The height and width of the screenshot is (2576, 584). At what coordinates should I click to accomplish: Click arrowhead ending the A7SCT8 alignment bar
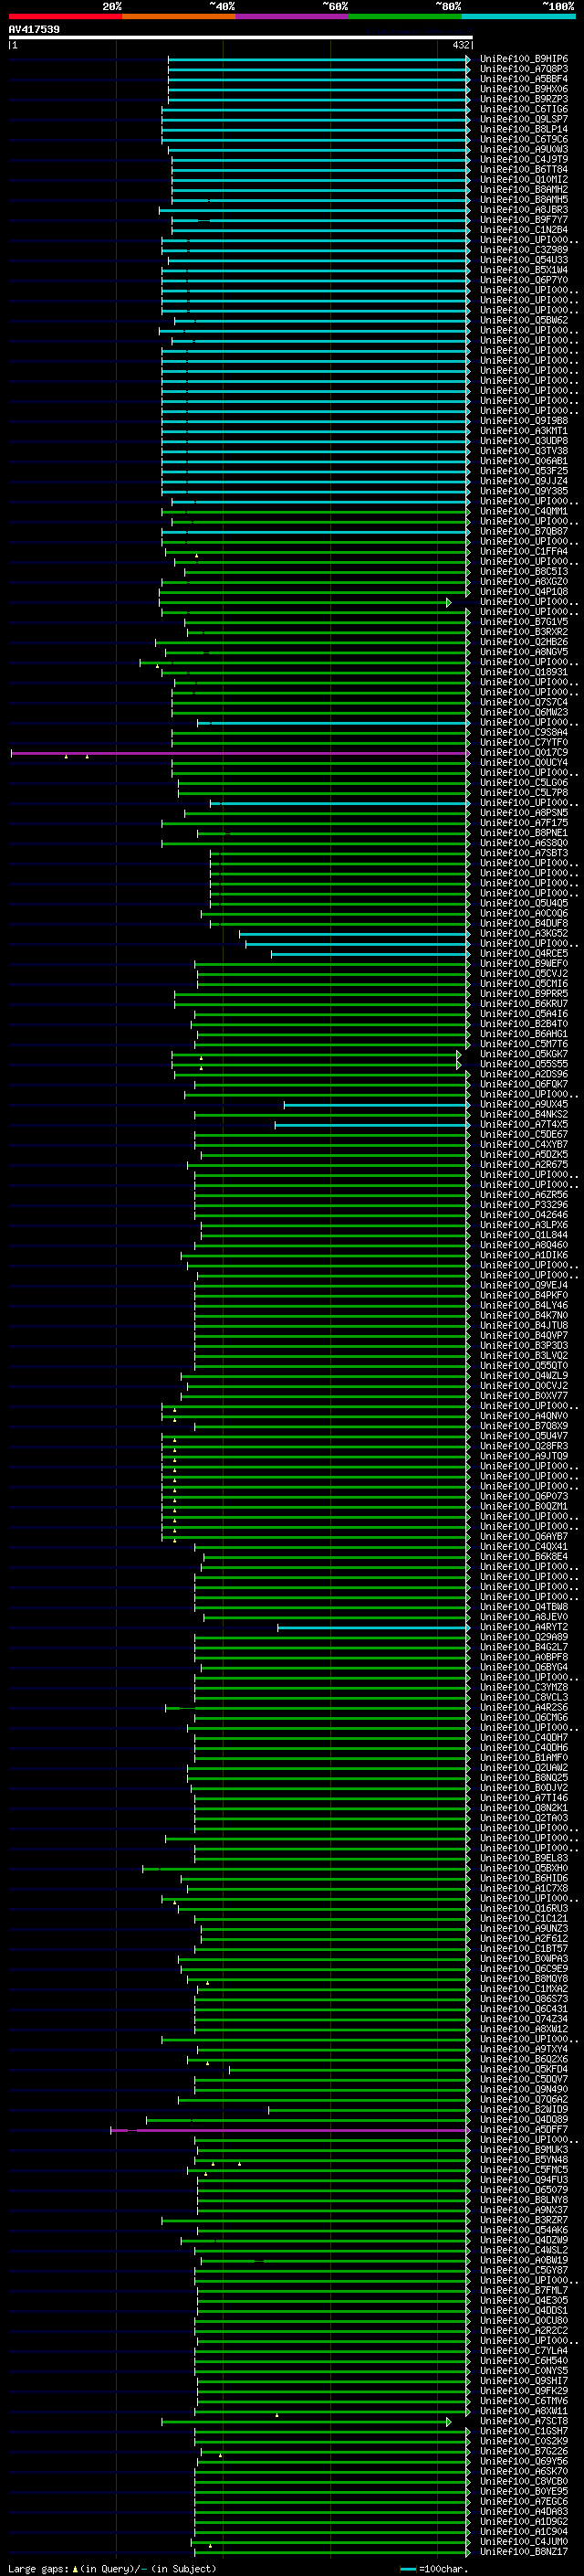[x=449, y=2421]
